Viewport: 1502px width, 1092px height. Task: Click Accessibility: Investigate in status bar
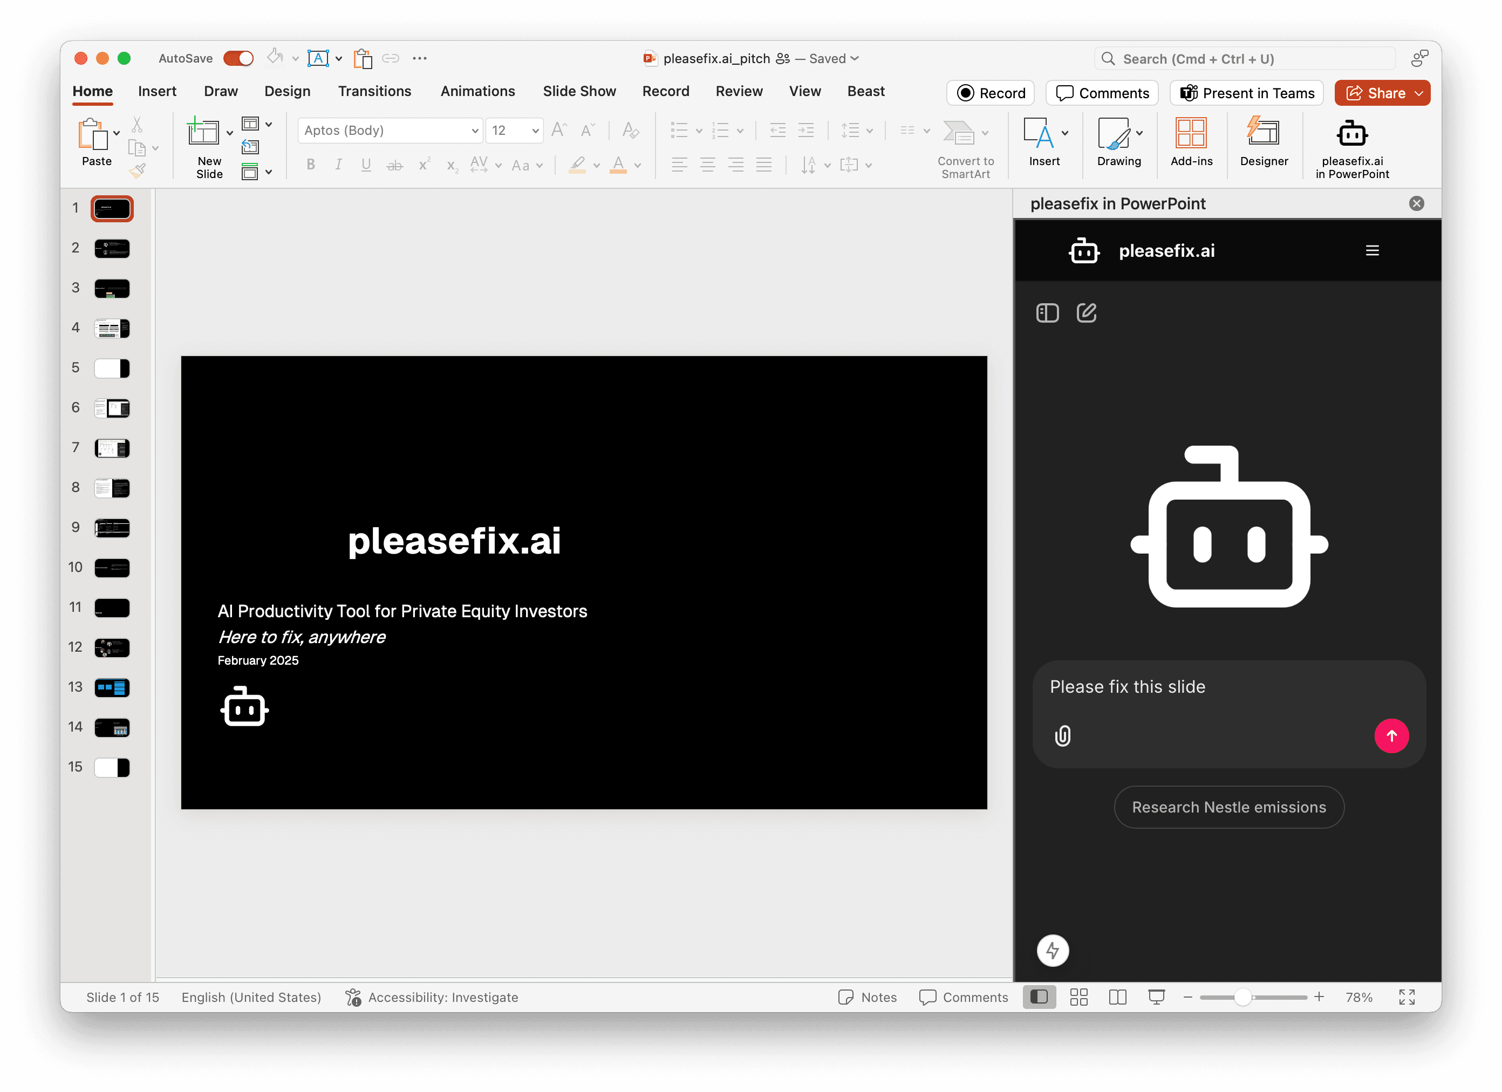[432, 997]
